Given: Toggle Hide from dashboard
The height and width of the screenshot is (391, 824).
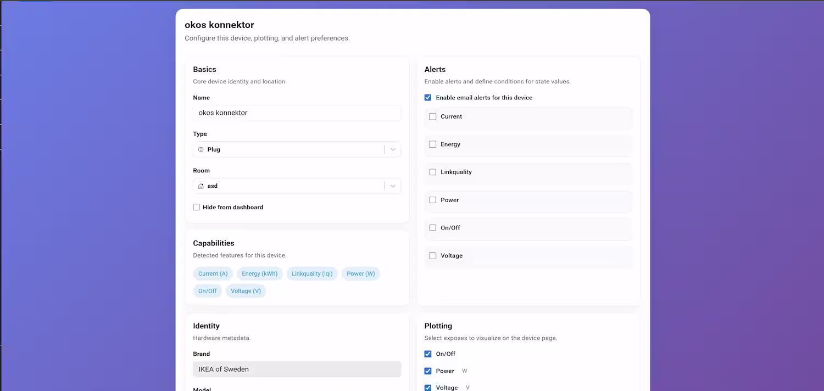Looking at the screenshot, I should point(196,207).
